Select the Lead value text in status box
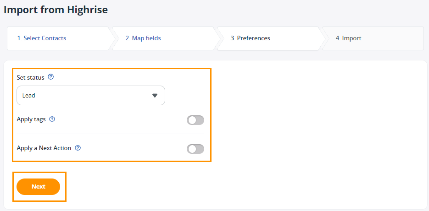Image resolution: width=429 pixels, height=211 pixels. 29,96
